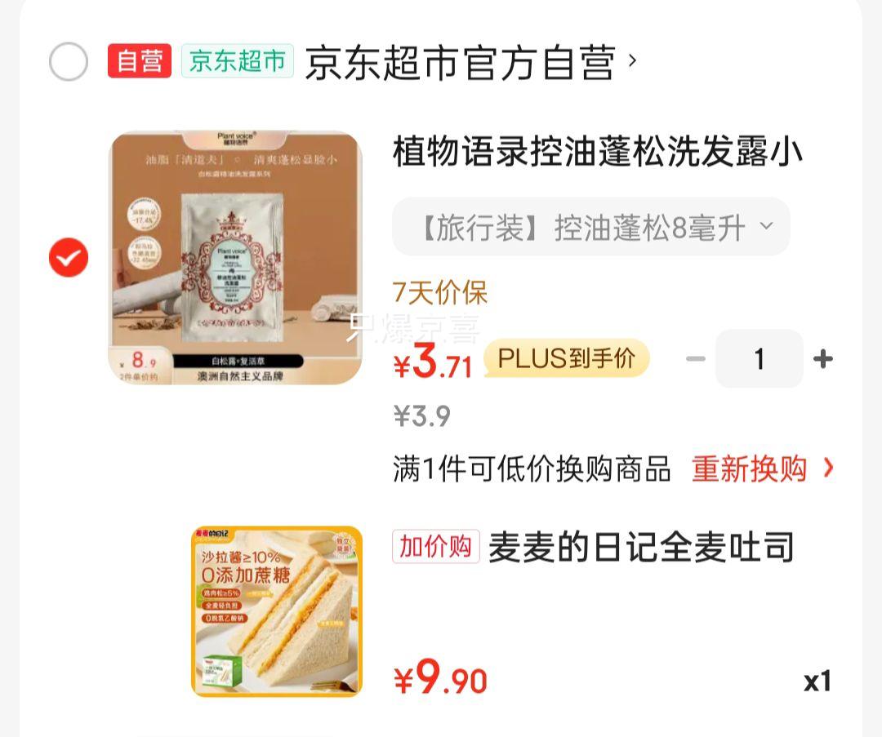The height and width of the screenshot is (737, 882).
Task: Open product title 植物语录控油蓬松洗发露
Action: (597, 151)
